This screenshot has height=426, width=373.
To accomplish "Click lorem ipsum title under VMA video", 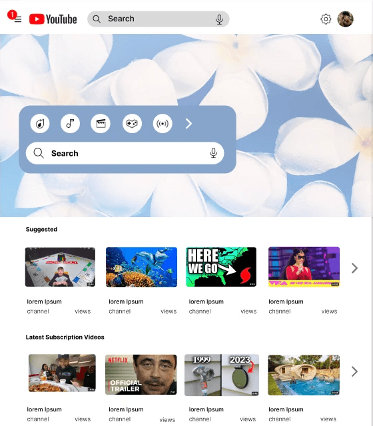I will [x=286, y=302].
